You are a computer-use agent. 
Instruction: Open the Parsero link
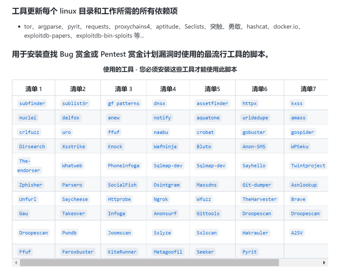pos(72,185)
